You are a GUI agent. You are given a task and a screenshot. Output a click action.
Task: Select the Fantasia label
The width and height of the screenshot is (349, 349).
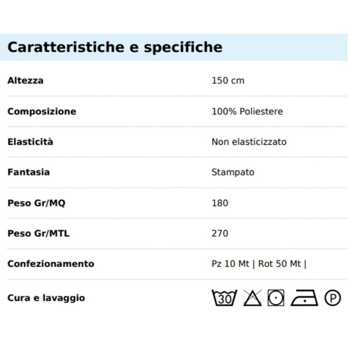(x=28, y=172)
